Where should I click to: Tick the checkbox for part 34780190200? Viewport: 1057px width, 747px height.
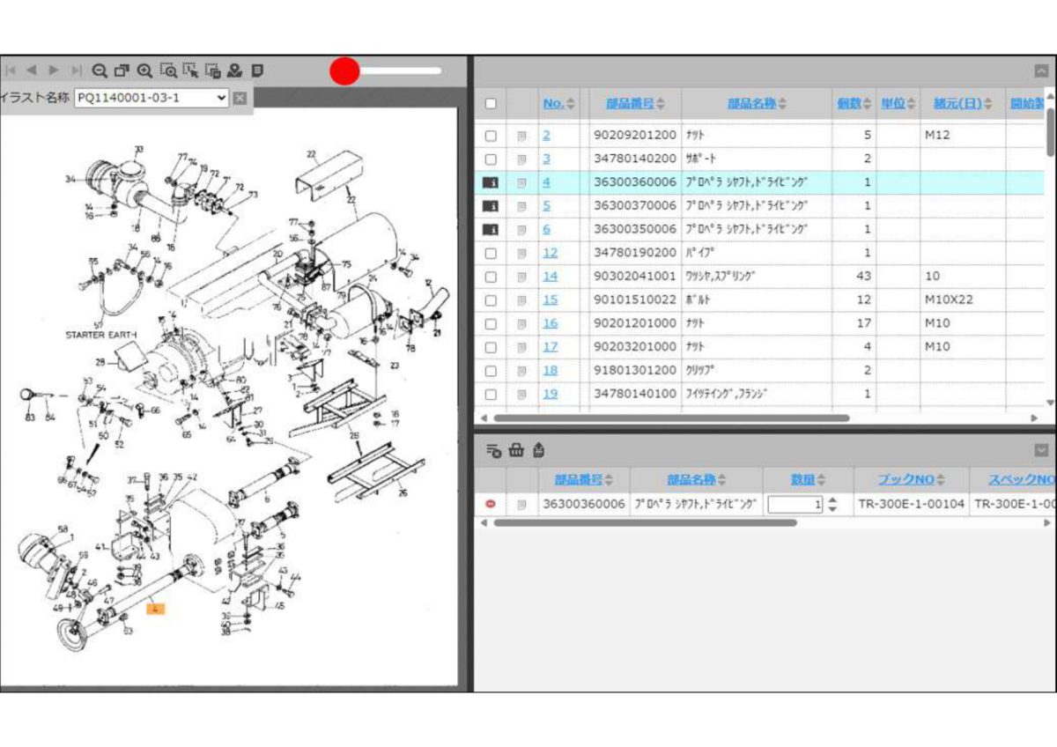click(x=491, y=253)
